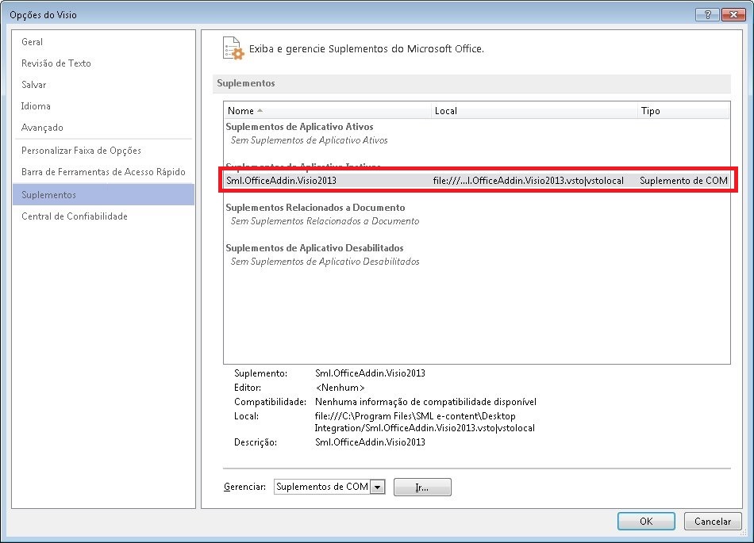Click the sort arrow on Nome column

[260, 111]
